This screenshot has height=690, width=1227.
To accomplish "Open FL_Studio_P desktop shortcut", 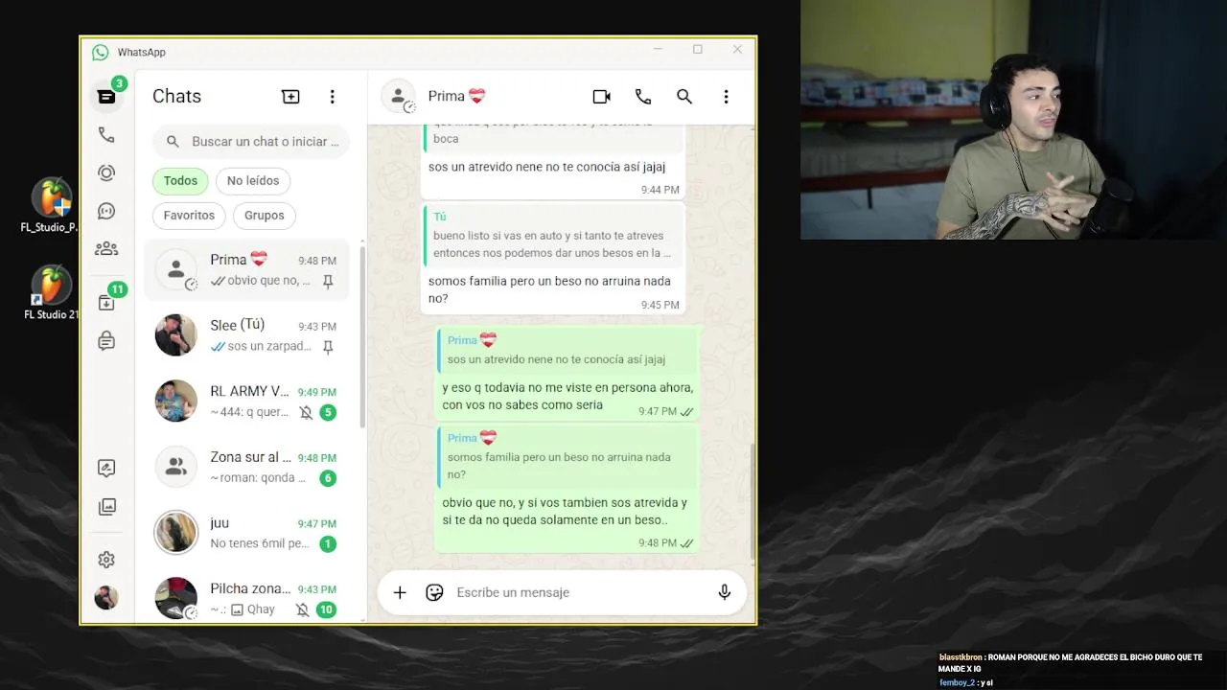I will pos(51,206).
